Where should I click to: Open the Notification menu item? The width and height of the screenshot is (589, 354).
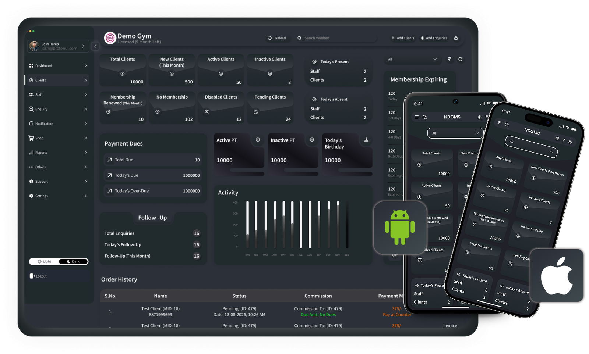57,124
